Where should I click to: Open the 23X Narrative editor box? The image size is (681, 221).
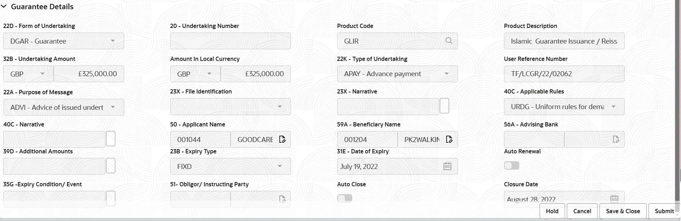(x=444, y=105)
